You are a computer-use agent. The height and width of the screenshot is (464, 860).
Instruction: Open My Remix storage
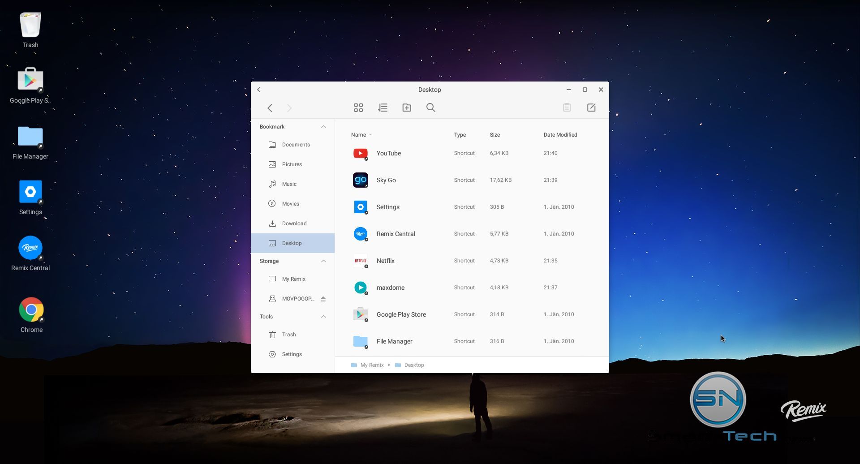[292, 279]
